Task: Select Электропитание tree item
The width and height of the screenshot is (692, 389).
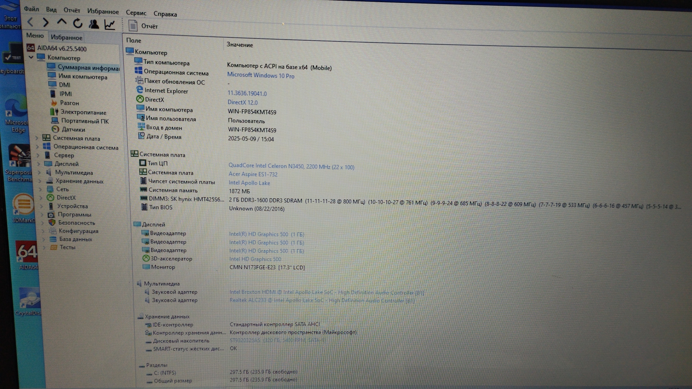Action: click(x=83, y=112)
